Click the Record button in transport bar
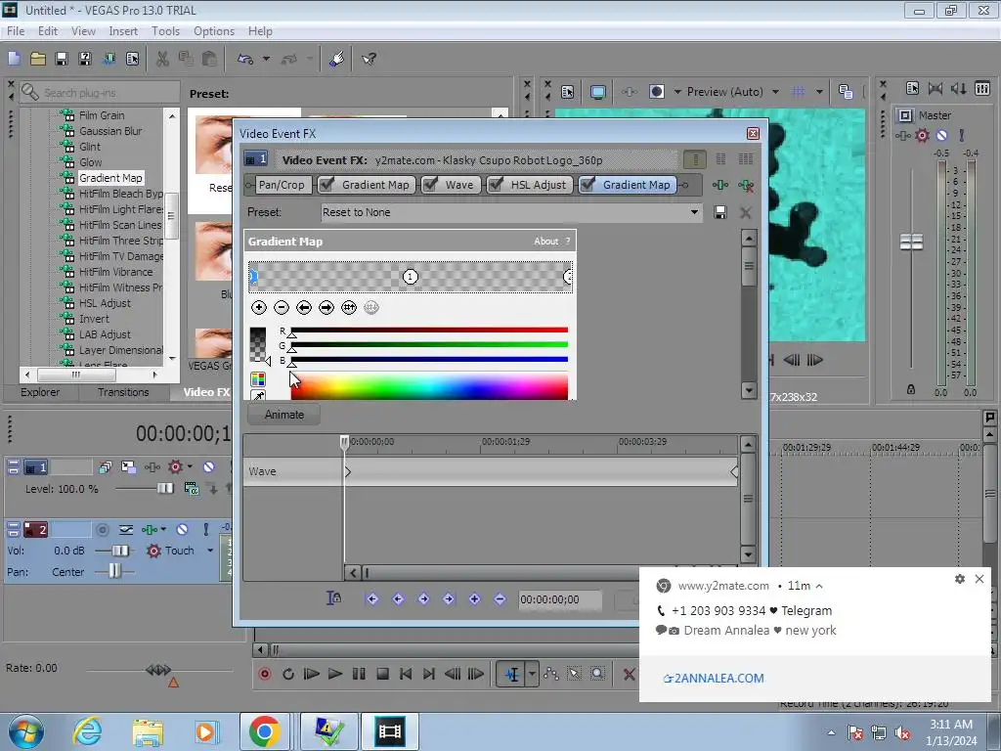The height and width of the screenshot is (751, 1001). tap(264, 674)
